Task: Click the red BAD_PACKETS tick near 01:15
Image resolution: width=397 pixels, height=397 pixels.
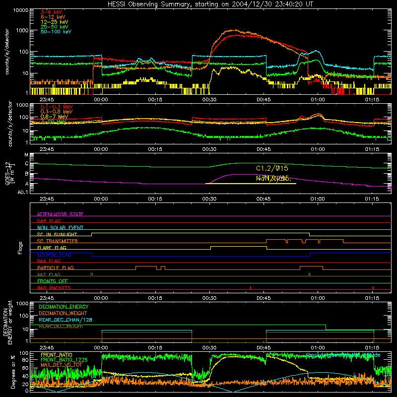Action: point(373,288)
